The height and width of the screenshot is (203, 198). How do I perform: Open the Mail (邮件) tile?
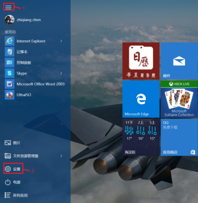179,61
